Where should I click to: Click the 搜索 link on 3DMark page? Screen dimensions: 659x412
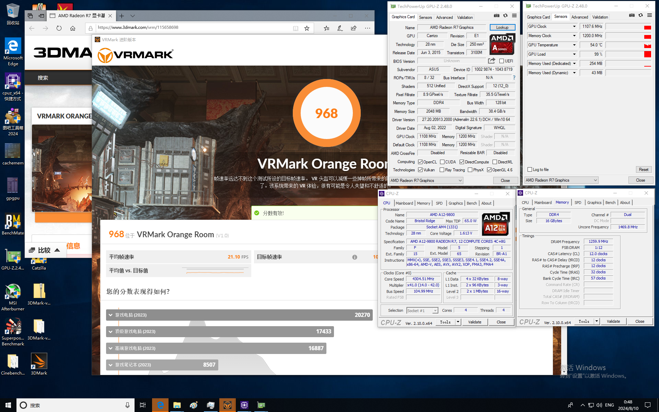[43, 78]
